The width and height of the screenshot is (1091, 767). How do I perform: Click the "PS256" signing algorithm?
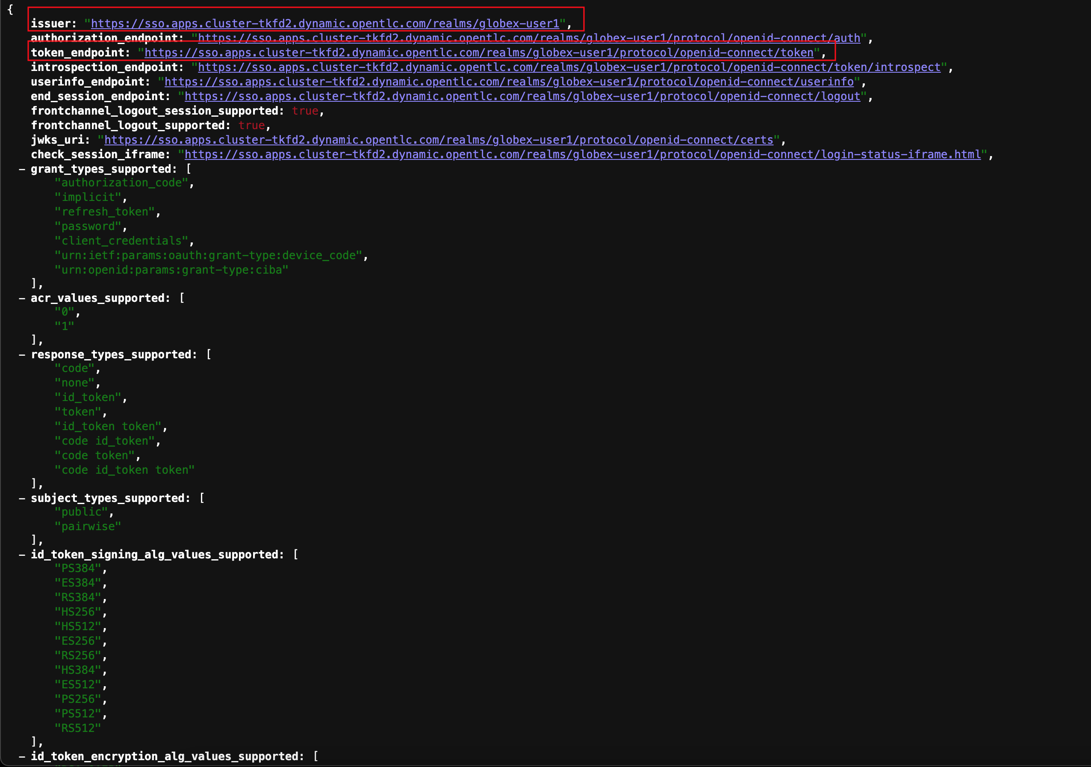78,699
